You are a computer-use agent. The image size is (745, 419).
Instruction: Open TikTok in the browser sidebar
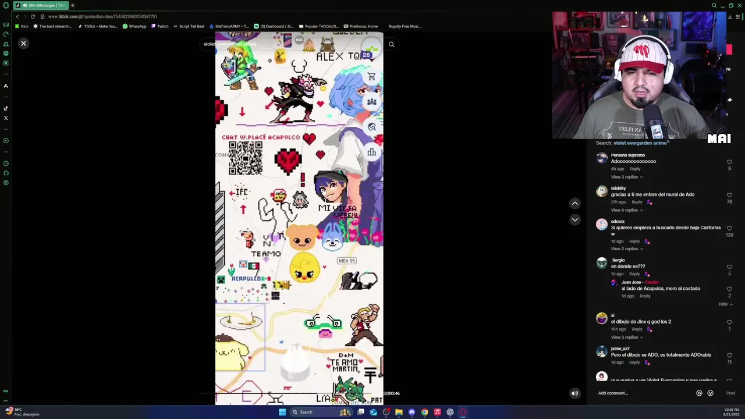click(x=6, y=108)
